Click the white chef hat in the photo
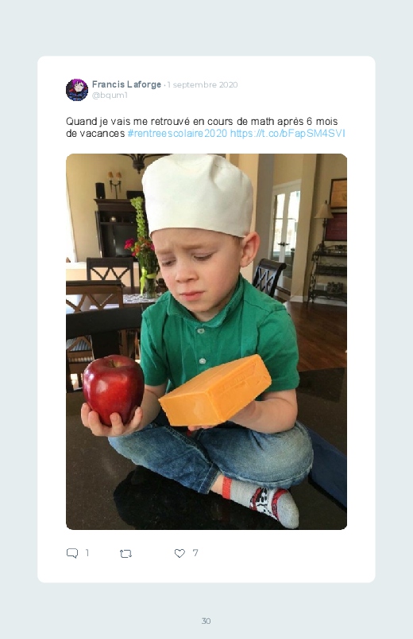This screenshot has width=413, height=639. pyautogui.click(x=198, y=195)
